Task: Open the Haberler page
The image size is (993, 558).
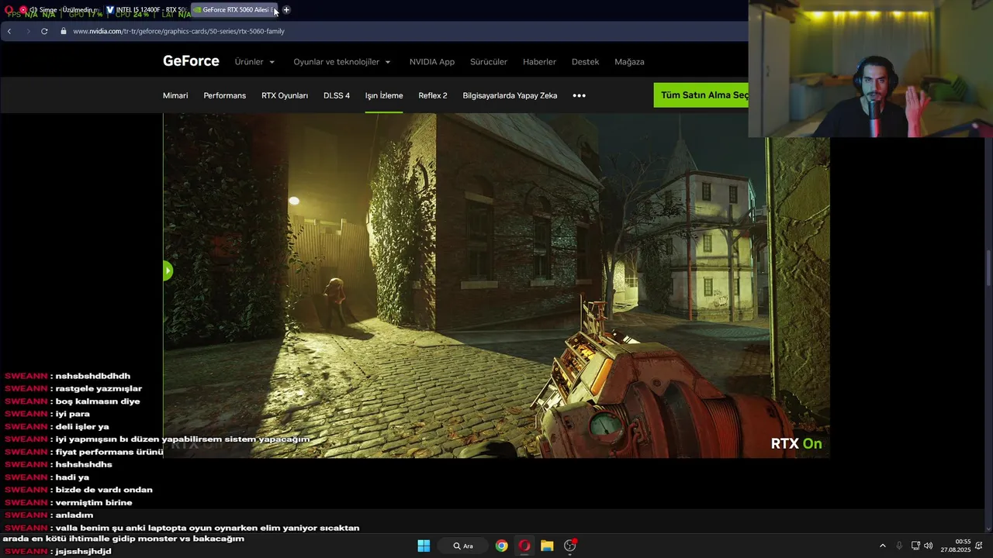Action: 539,62
